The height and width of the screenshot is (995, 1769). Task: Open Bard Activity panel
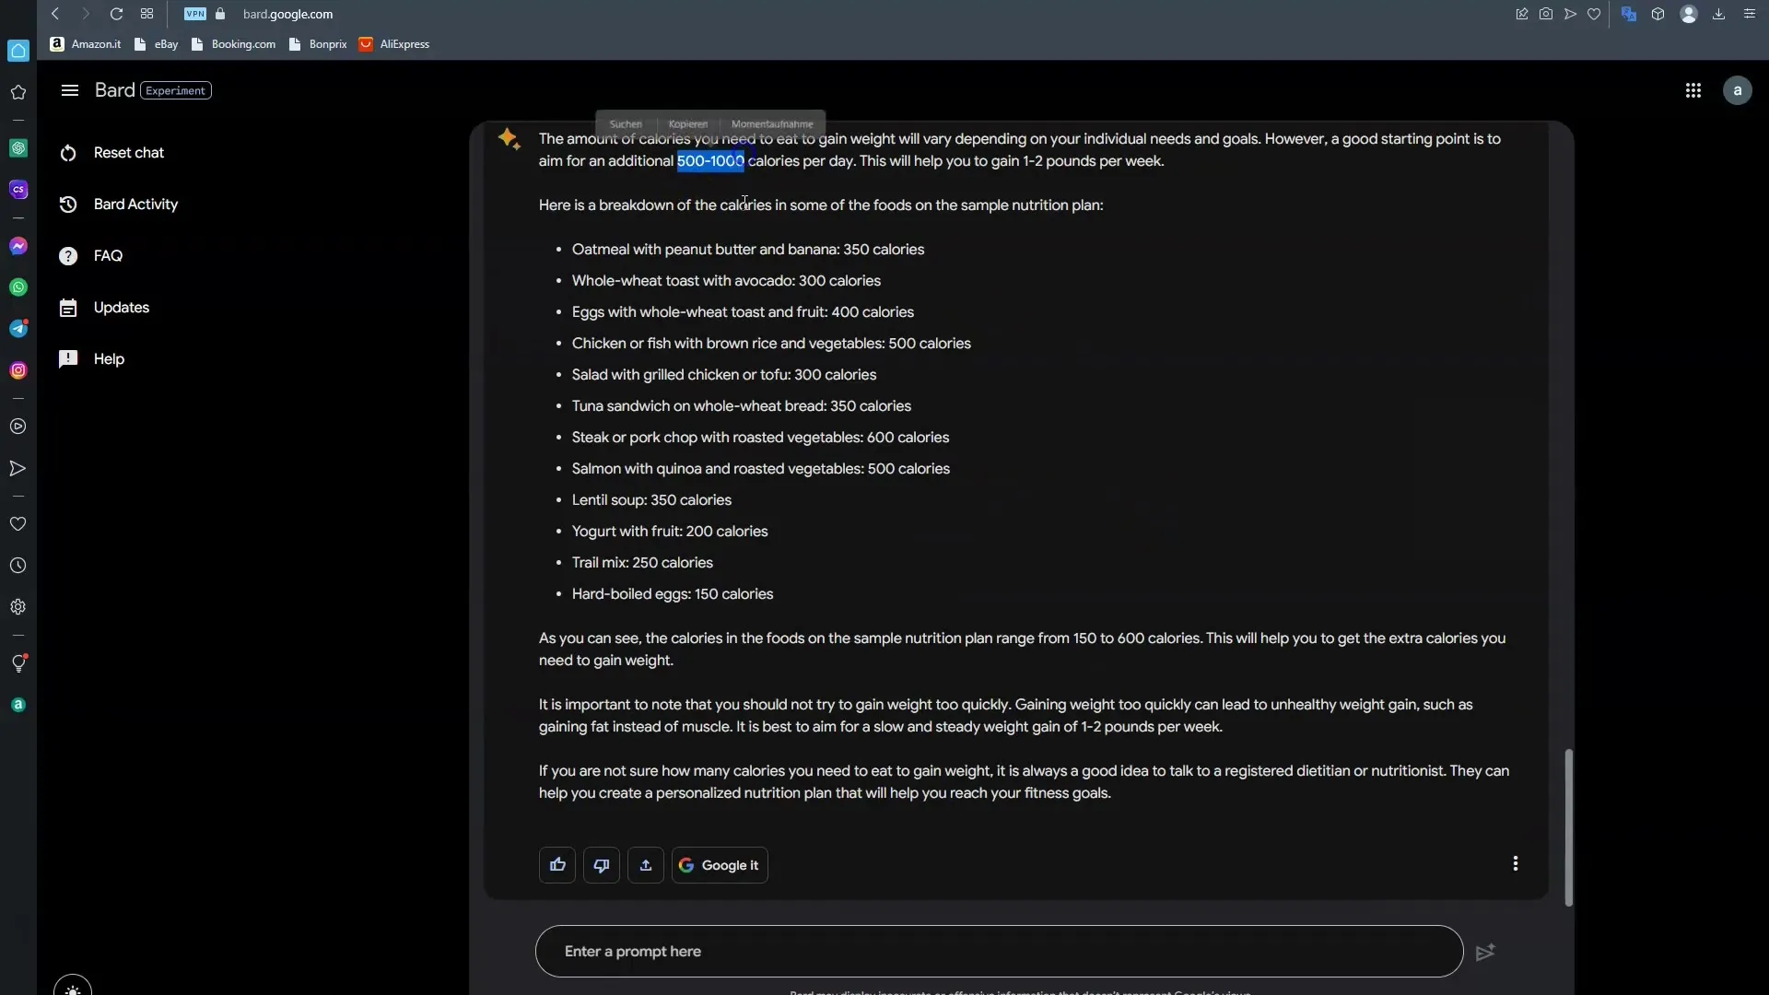[x=135, y=203]
